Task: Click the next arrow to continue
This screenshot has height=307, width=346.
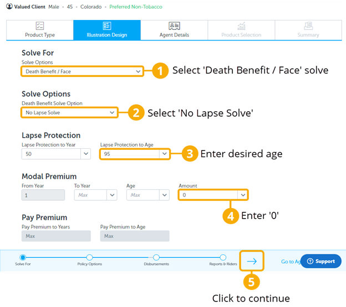Action: coord(252,261)
